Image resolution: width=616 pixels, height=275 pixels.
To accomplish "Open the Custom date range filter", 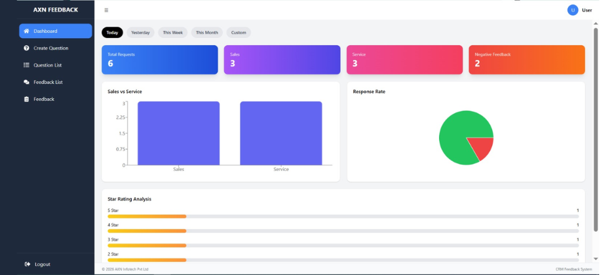I will coord(239,33).
